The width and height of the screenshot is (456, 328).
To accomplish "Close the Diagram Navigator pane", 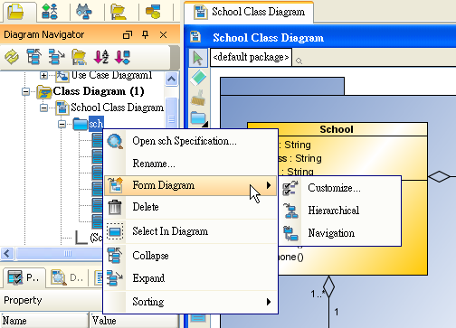I will point(163,35).
